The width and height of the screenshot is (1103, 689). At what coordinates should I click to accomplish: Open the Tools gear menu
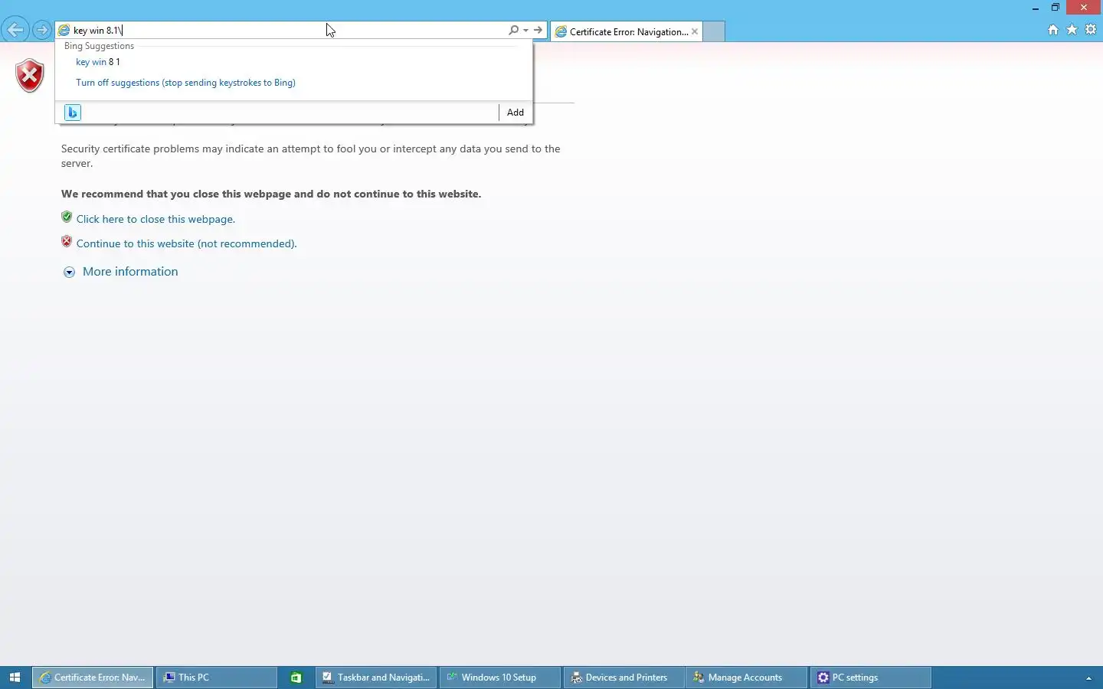point(1091,30)
